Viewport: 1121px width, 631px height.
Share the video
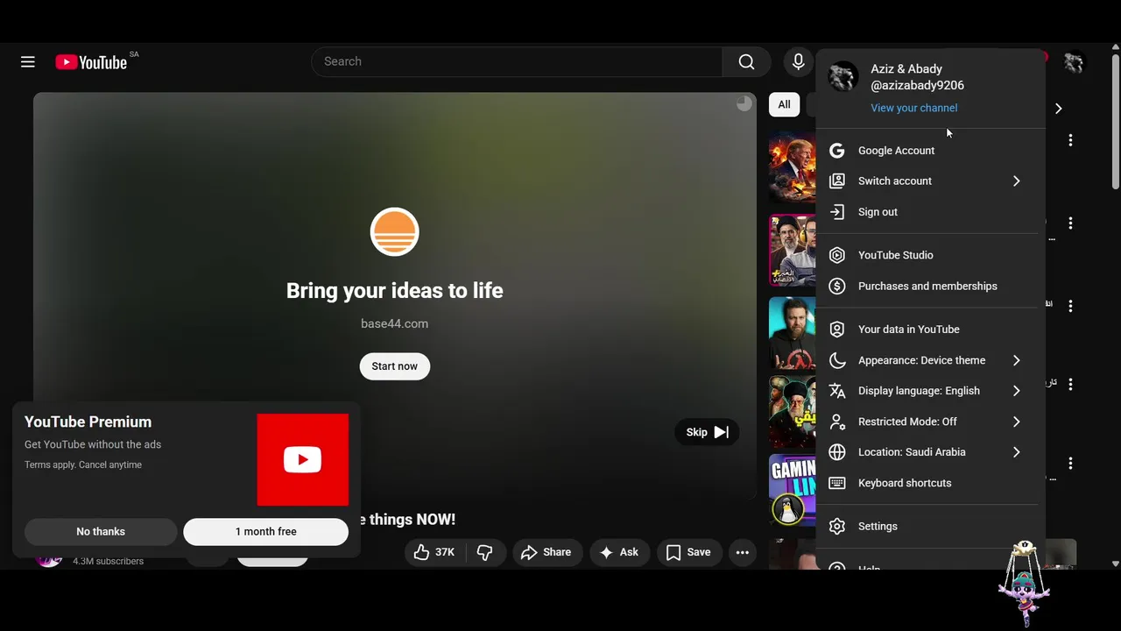coord(546,552)
